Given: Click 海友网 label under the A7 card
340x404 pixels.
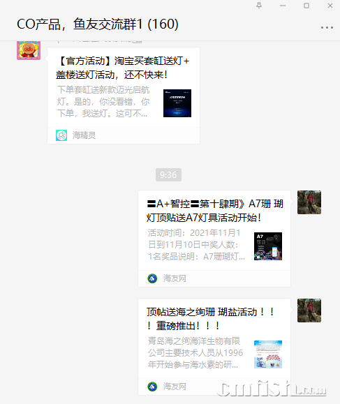Looking at the screenshot, I should click(x=175, y=278).
